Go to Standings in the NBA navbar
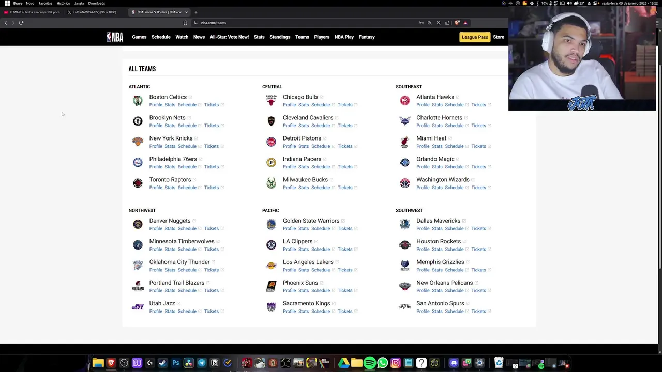 pos(280,37)
